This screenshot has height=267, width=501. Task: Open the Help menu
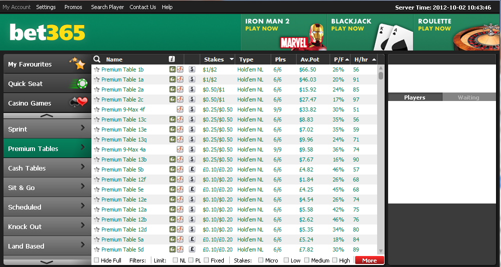[x=167, y=7]
